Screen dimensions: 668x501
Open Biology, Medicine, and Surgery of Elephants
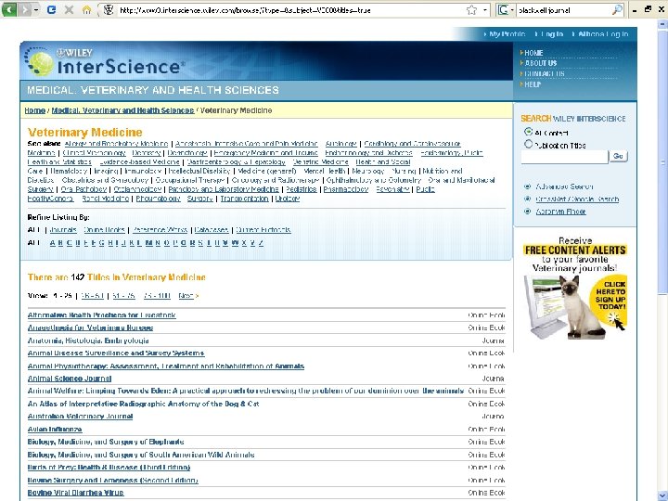pyautogui.click(x=106, y=442)
